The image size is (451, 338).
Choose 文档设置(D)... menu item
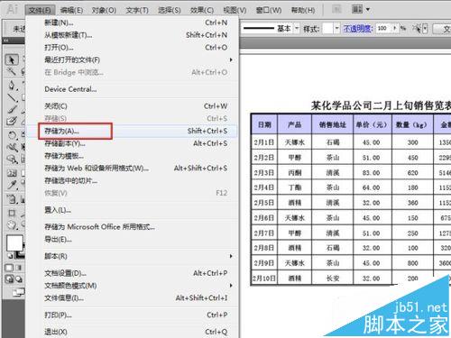(x=133, y=273)
